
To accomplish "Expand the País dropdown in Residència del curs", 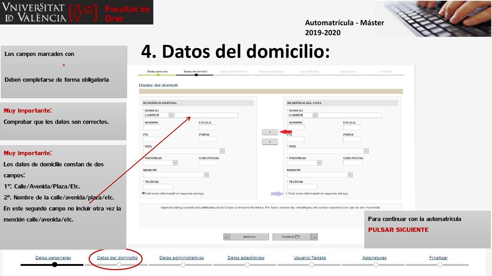I will click(x=328, y=151).
